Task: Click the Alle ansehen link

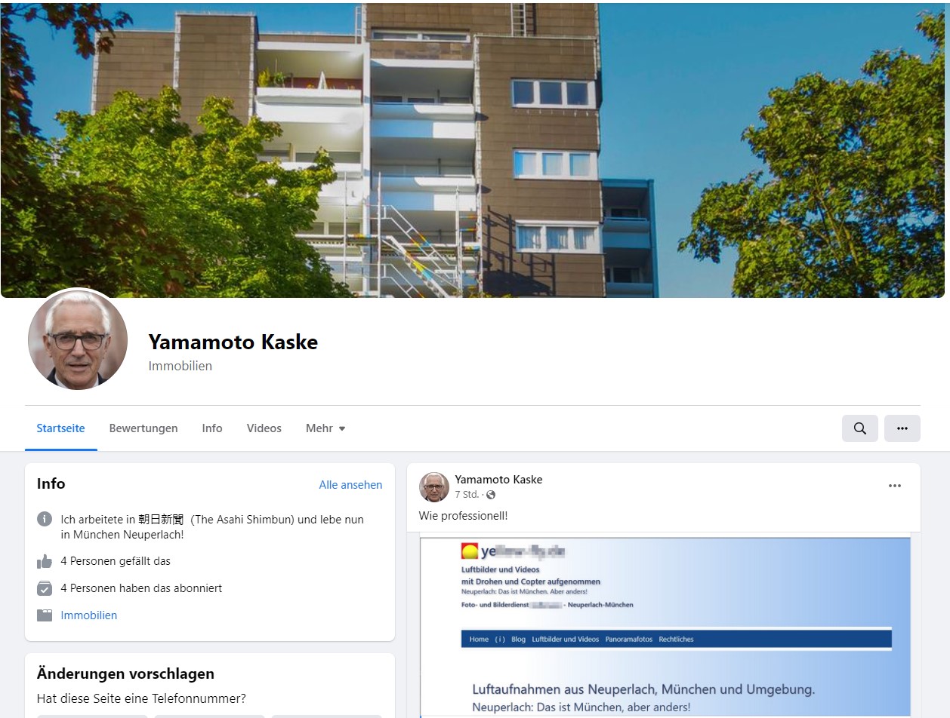Action: [350, 485]
